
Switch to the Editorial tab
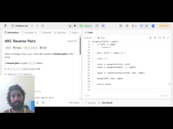(45, 33)
